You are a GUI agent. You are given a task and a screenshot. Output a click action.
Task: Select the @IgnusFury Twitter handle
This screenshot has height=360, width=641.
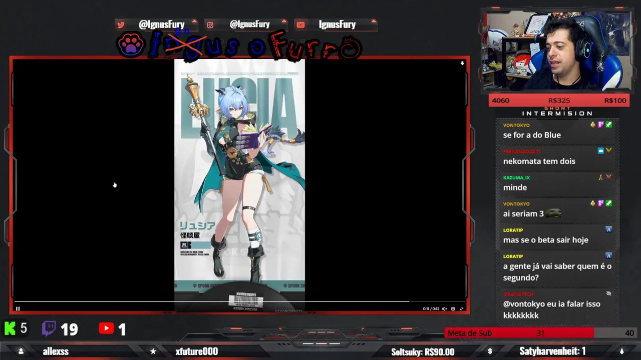coord(161,24)
